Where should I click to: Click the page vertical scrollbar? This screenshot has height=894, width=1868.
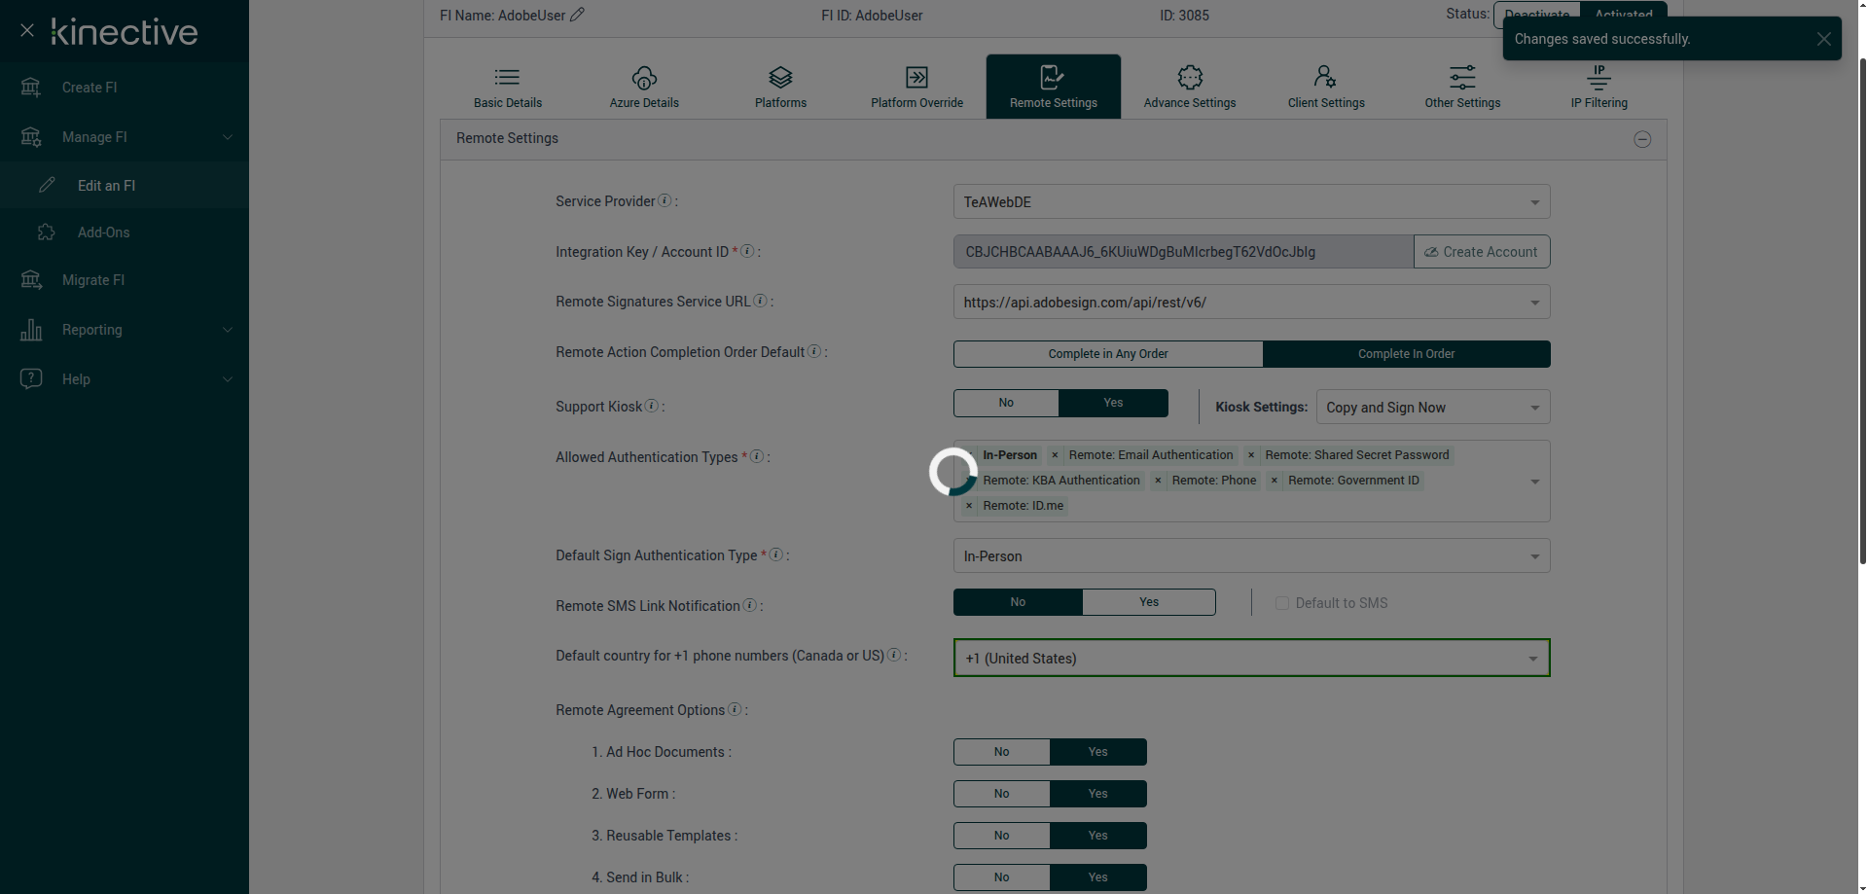(1862, 311)
